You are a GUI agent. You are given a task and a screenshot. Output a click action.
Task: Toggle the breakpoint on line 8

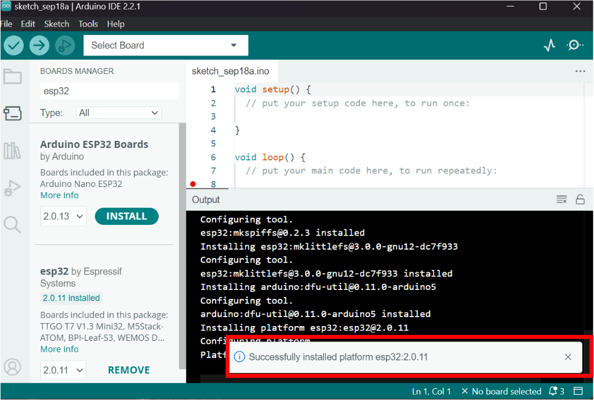[193, 184]
